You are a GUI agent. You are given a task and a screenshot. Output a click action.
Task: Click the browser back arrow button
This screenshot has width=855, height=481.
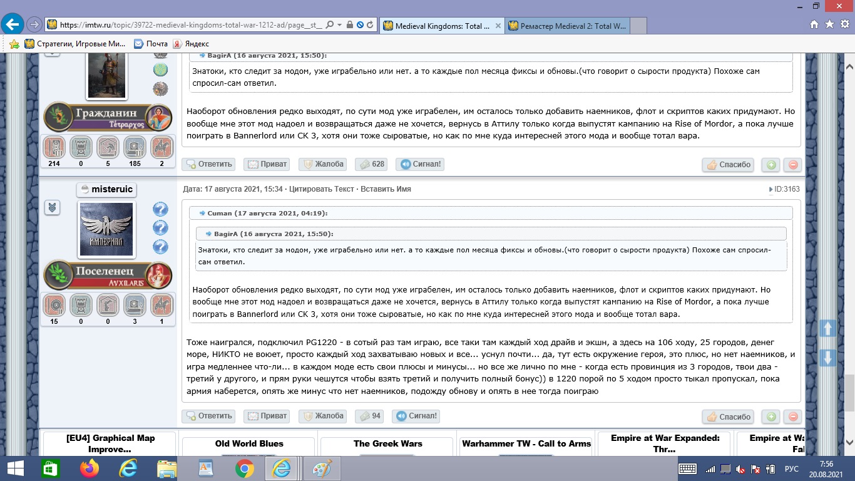[x=12, y=25]
